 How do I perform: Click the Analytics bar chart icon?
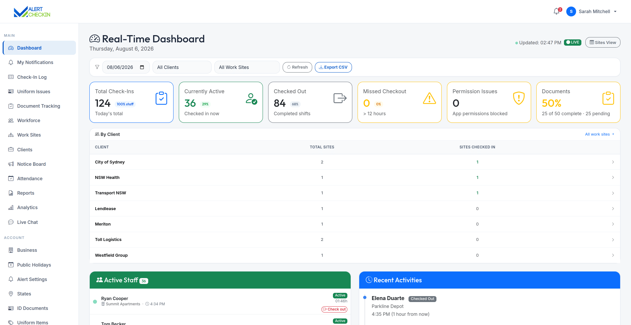[x=11, y=207]
